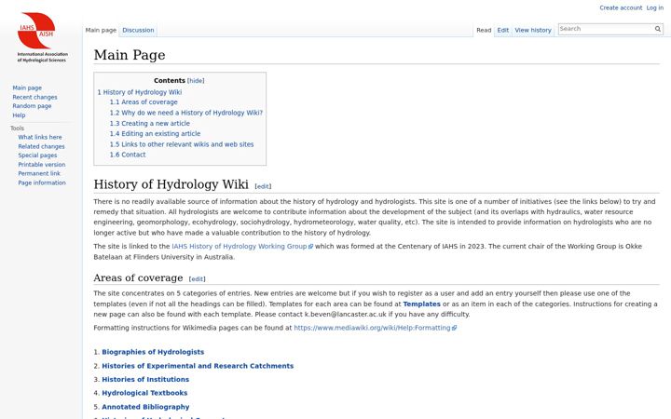Viewport: 671px width, 419px height.
Task: Open Printable version link
Action: pyautogui.click(x=42, y=165)
